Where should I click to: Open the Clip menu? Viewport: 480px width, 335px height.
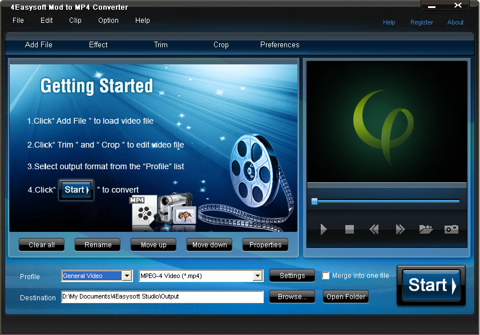75,21
